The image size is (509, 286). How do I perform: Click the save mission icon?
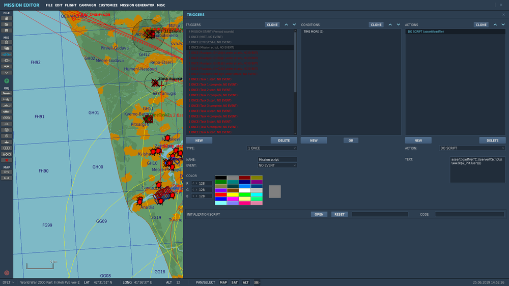(x=6, y=30)
